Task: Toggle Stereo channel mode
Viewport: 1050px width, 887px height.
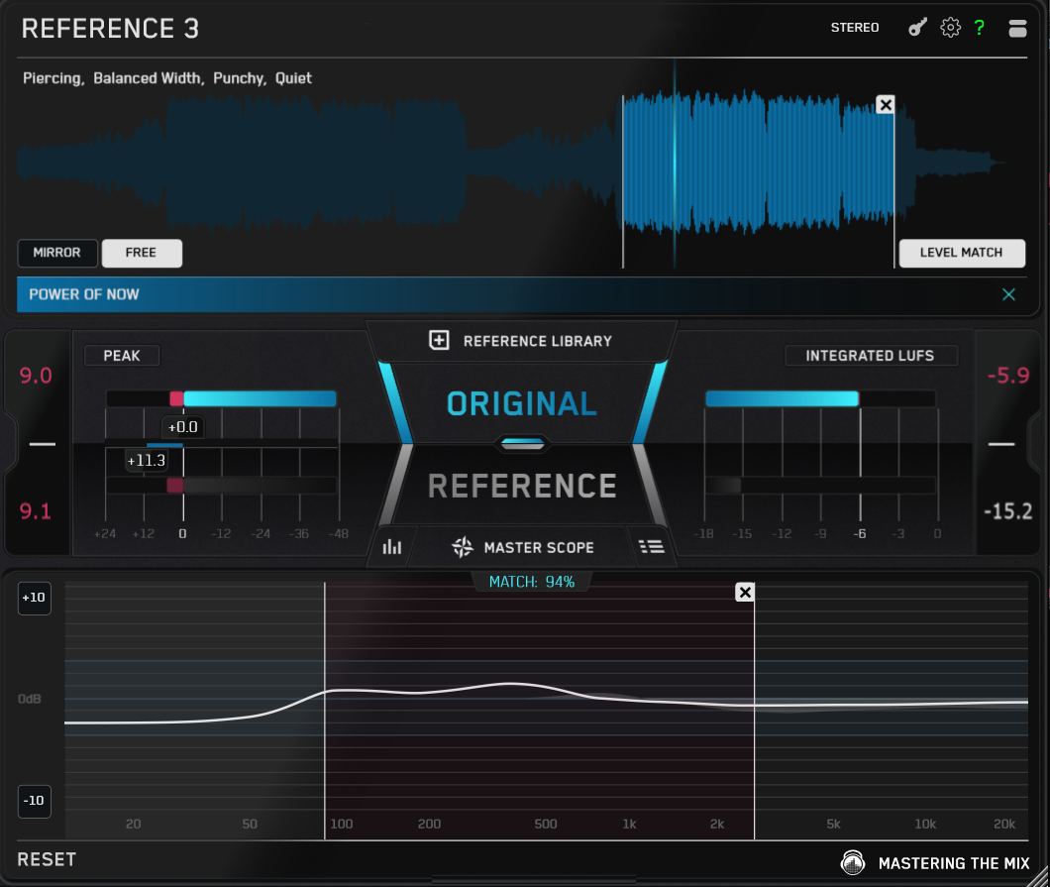Action: pos(855,28)
